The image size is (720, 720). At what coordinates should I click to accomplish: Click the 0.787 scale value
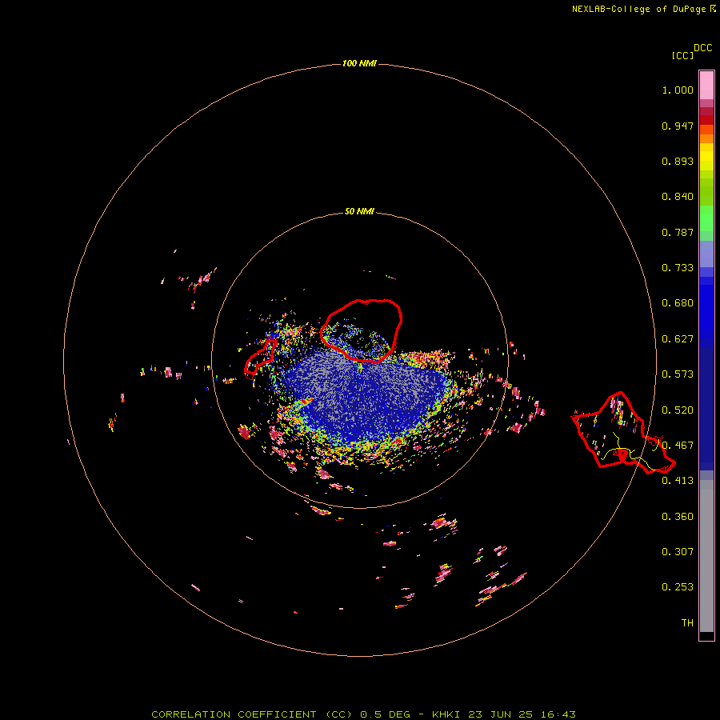(x=678, y=232)
